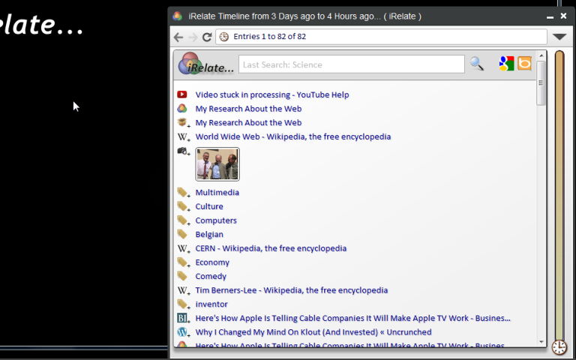The height and width of the screenshot is (360, 576).
Task: Open the dropdown arrow beside address bar
Action: [x=559, y=37]
